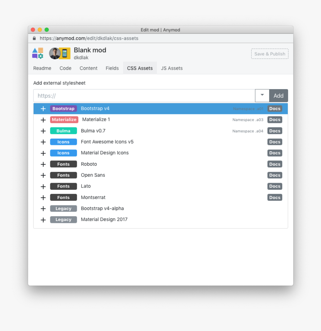The width and height of the screenshot is (321, 331).
Task: Click the Anymod colorful logo icon
Action: 37,53
